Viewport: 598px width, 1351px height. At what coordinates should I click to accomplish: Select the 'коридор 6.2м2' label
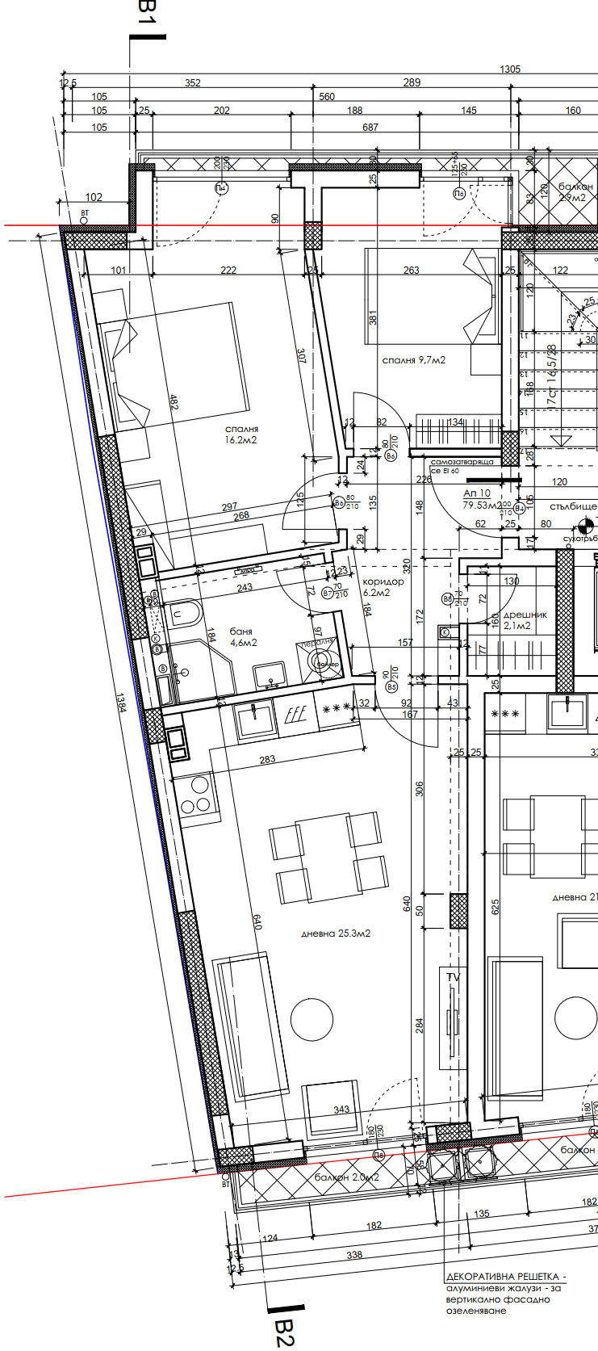[x=383, y=587]
